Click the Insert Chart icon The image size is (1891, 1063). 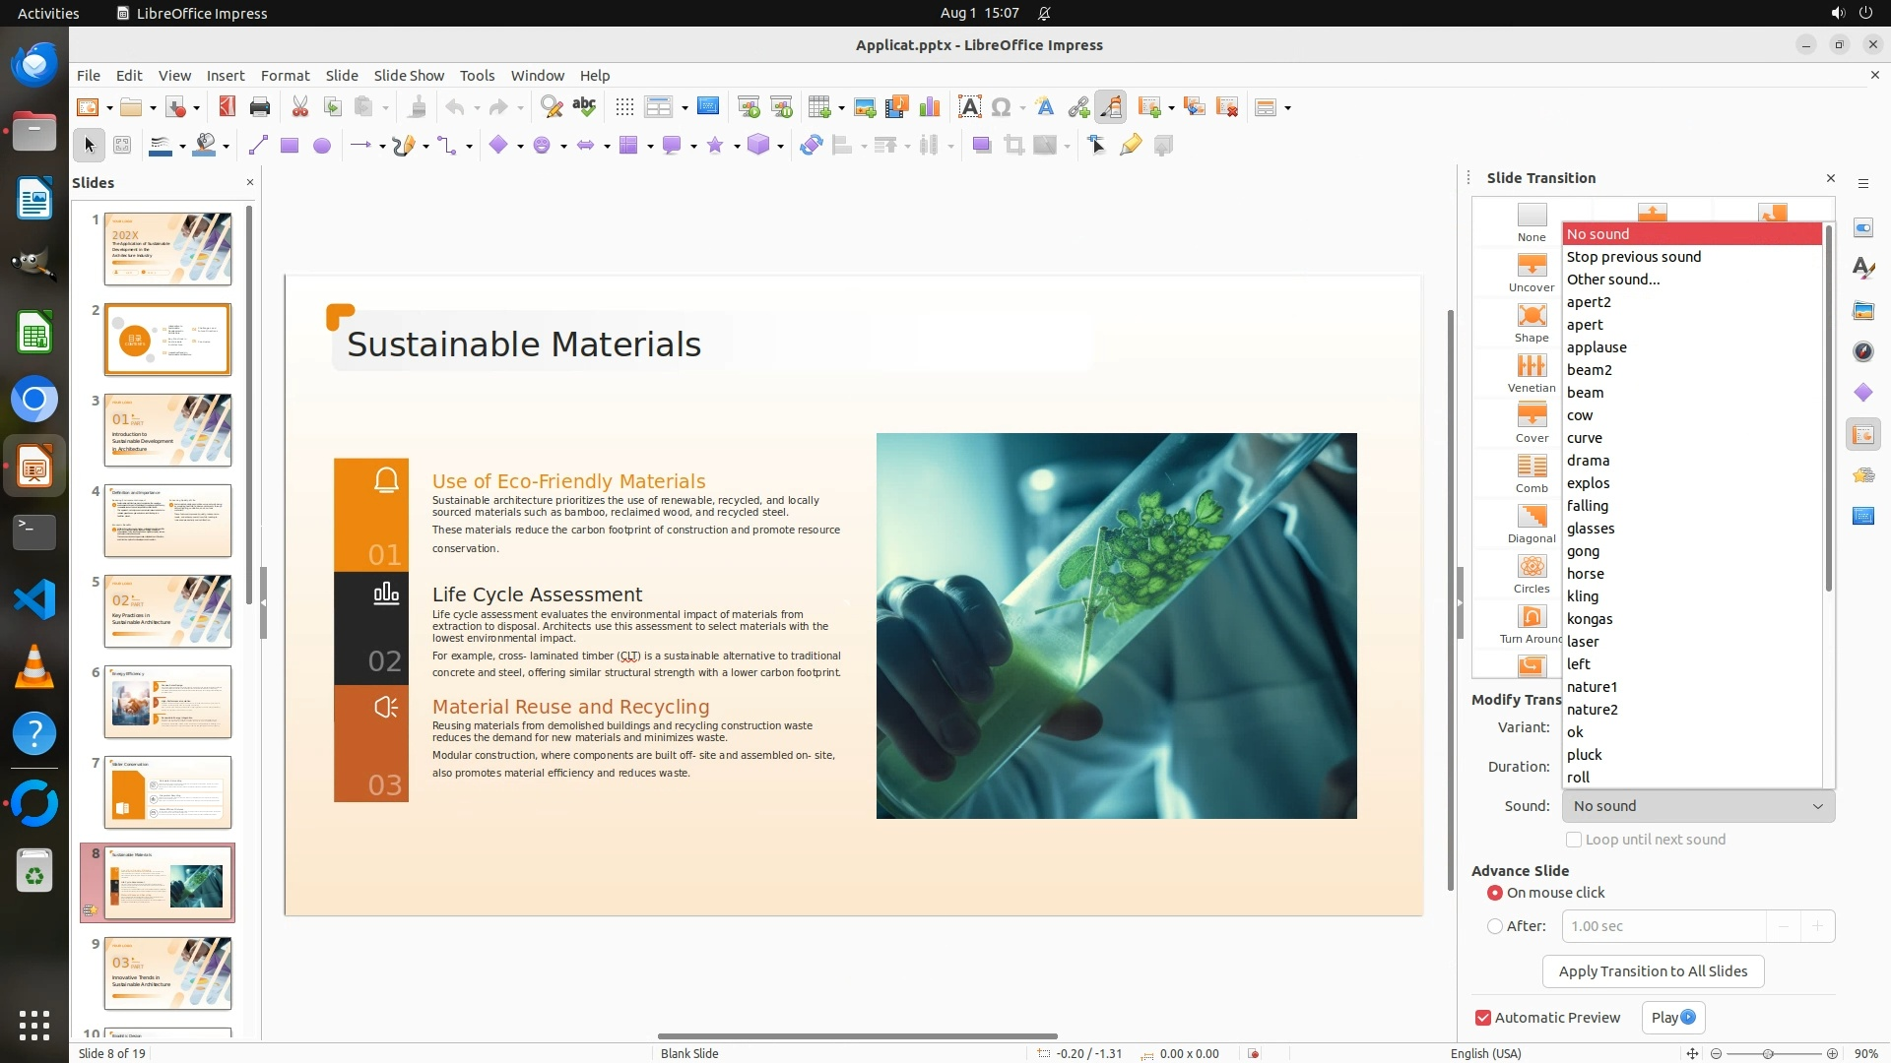(929, 107)
